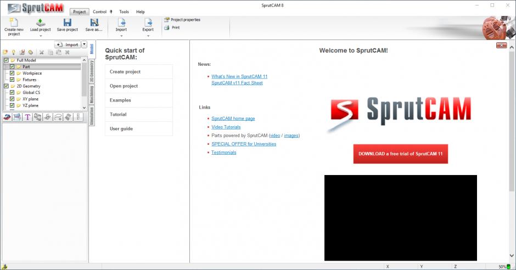Open the images link under Parts powered
516x270 pixels.
click(291, 136)
